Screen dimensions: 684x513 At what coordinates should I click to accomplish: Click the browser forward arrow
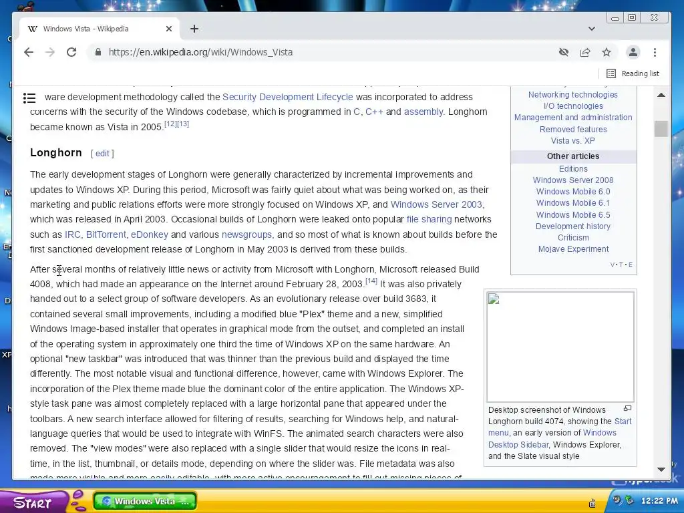click(50, 52)
